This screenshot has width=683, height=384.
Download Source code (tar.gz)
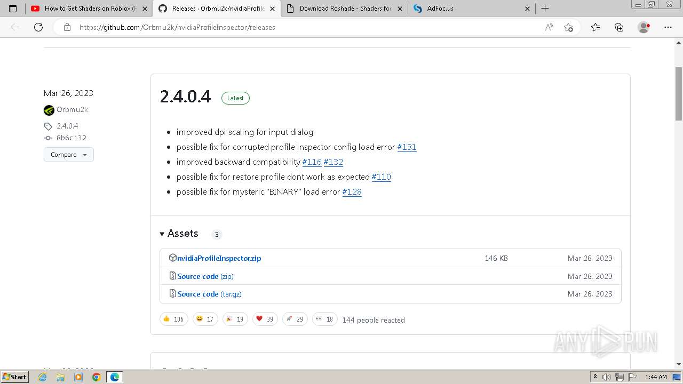coord(209,294)
